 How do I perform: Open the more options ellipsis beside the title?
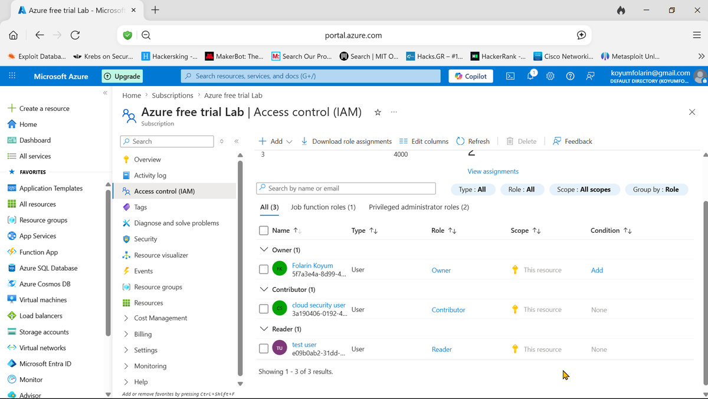(x=394, y=112)
